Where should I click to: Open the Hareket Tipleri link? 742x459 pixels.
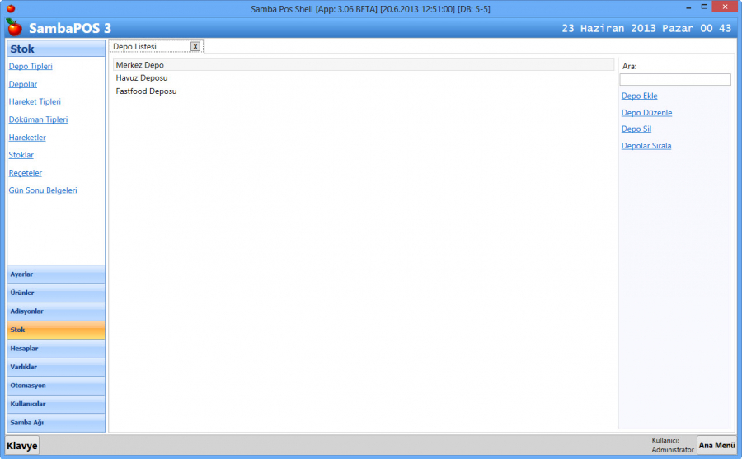click(x=35, y=101)
